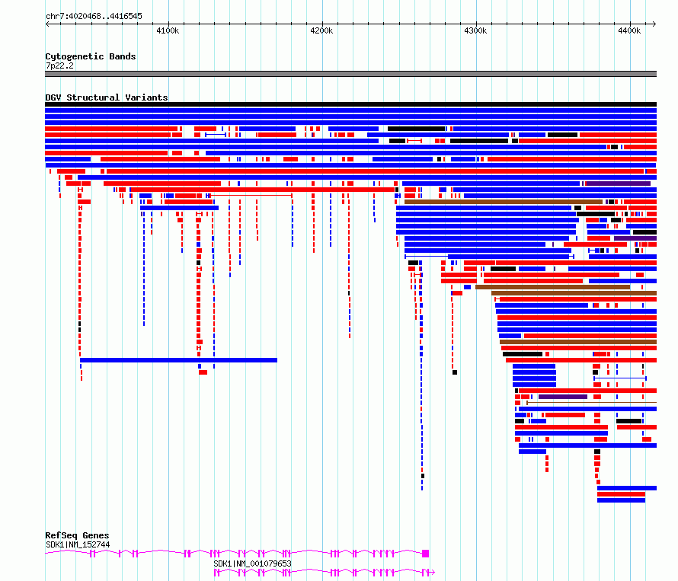
Task: Select the long brown variant bar near 4300k top
Action: point(504,202)
